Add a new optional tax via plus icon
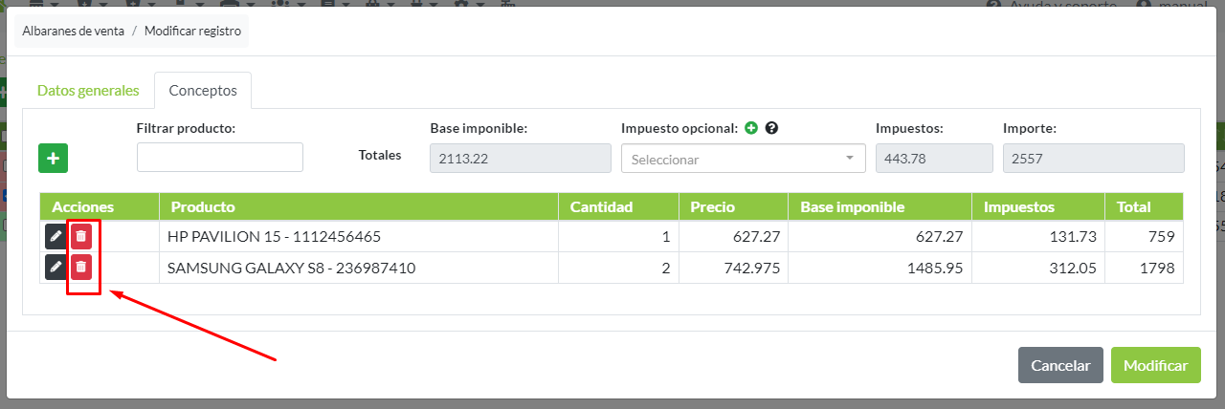Image resolution: width=1225 pixels, height=409 pixels. [x=751, y=128]
